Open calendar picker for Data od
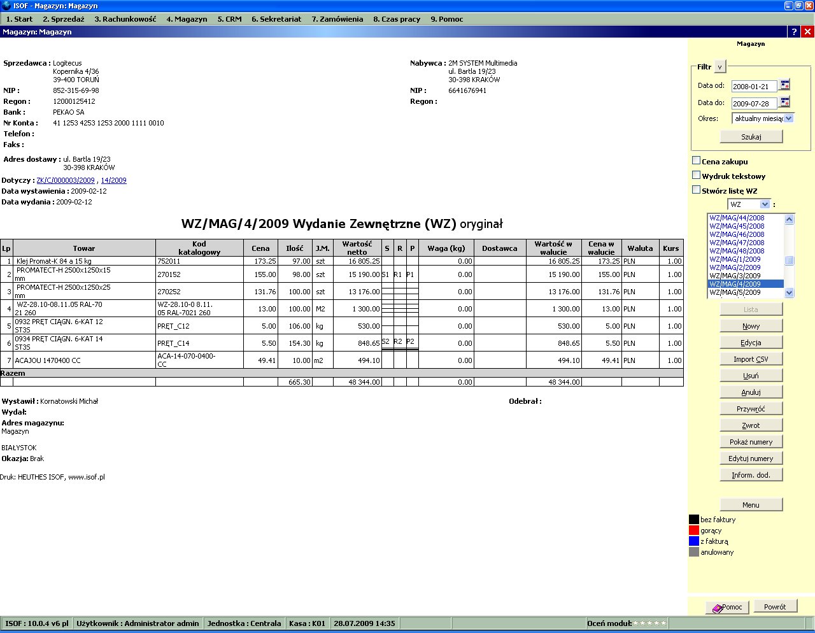 click(784, 85)
